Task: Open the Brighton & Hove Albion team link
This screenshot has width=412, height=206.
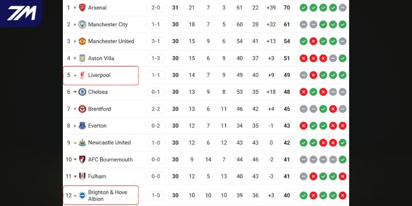Action: point(107,196)
